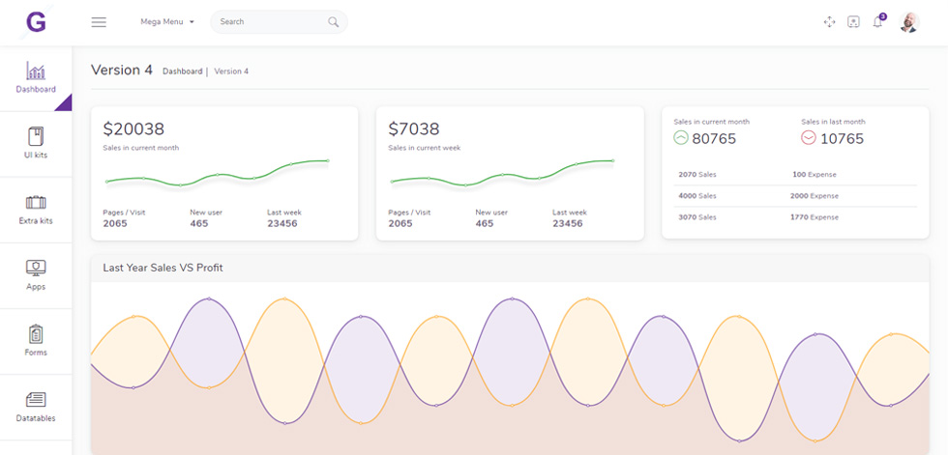The height and width of the screenshot is (455, 948).
Task: Click the 2000 Expense entry
Action: [815, 196]
